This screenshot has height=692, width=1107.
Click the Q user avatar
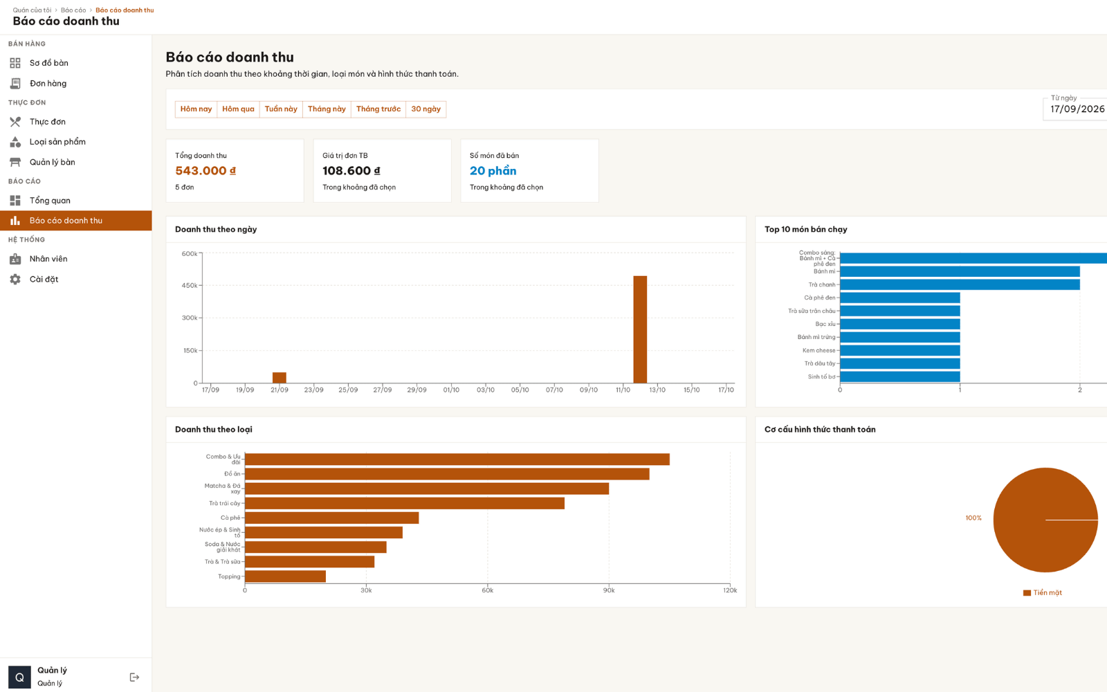click(19, 677)
